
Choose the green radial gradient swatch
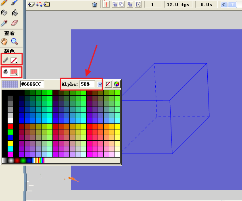(23, 160)
